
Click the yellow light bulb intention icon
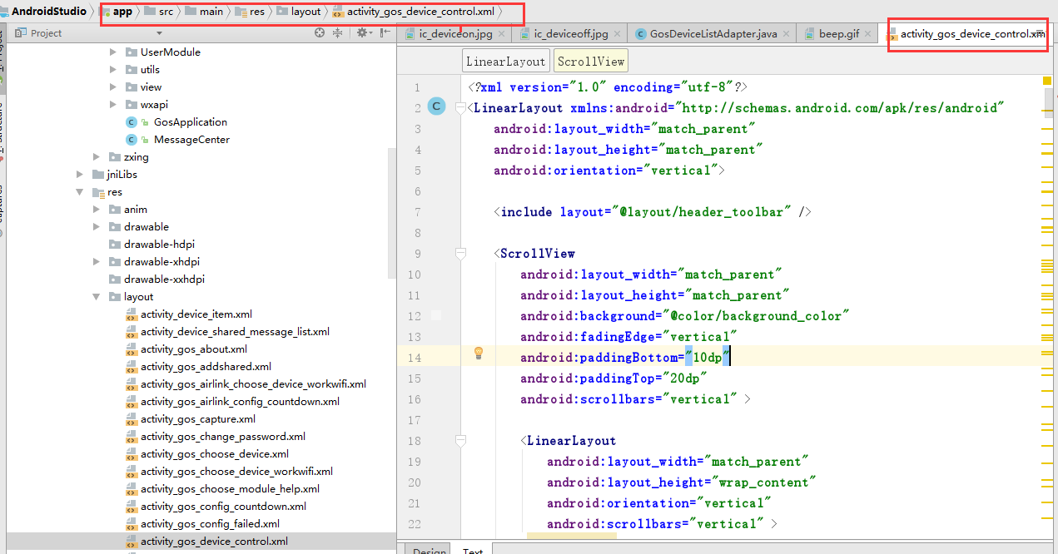479,353
